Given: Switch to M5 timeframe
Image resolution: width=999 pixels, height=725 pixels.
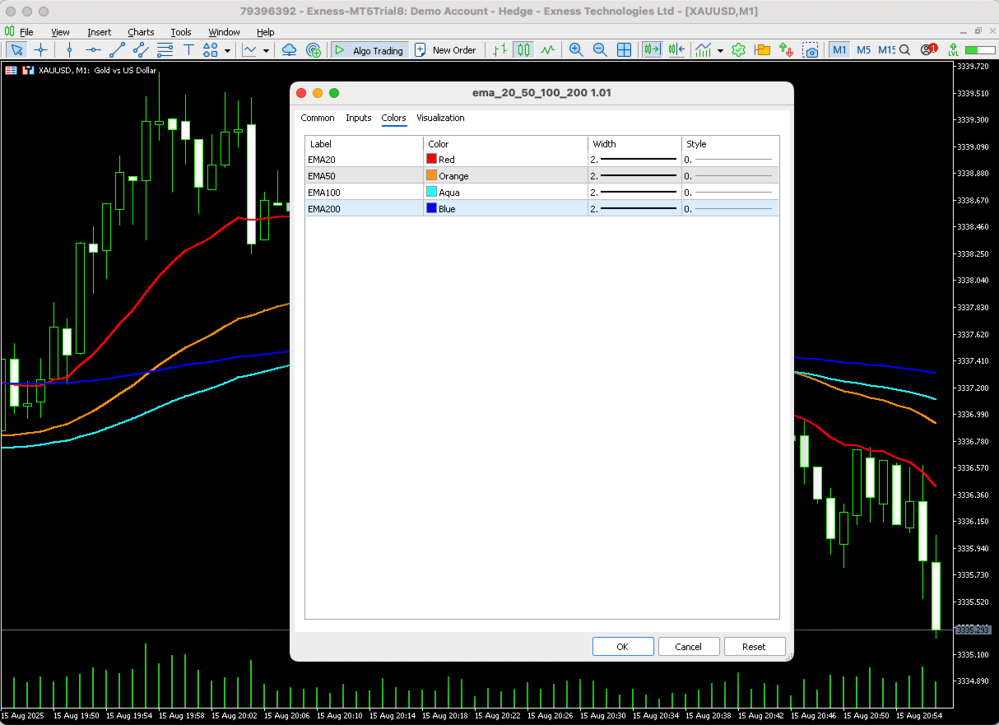Looking at the screenshot, I should tap(863, 50).
